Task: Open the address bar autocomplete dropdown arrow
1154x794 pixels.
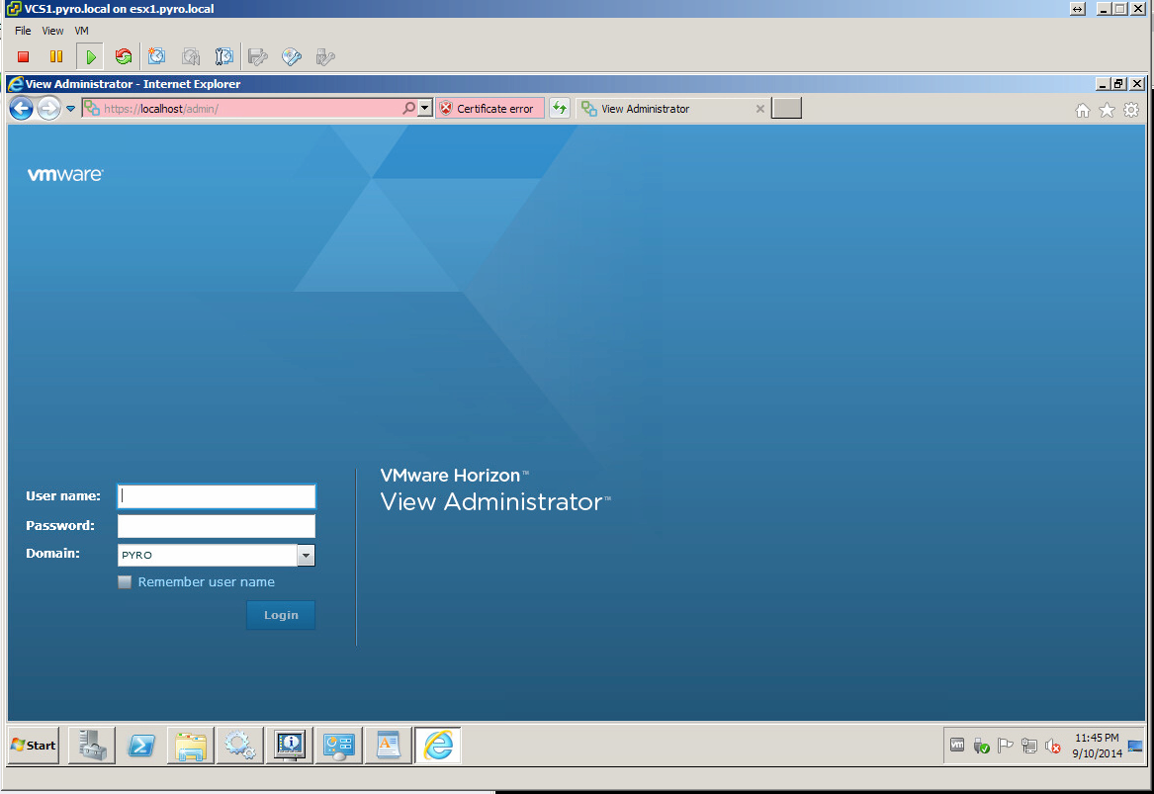Action: [x=425, y=109]
